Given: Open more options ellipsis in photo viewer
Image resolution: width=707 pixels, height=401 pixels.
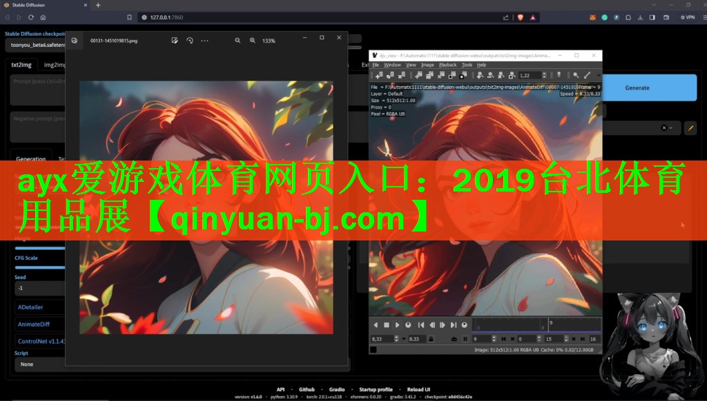Looking at the screenshot, I should point(204,41).
